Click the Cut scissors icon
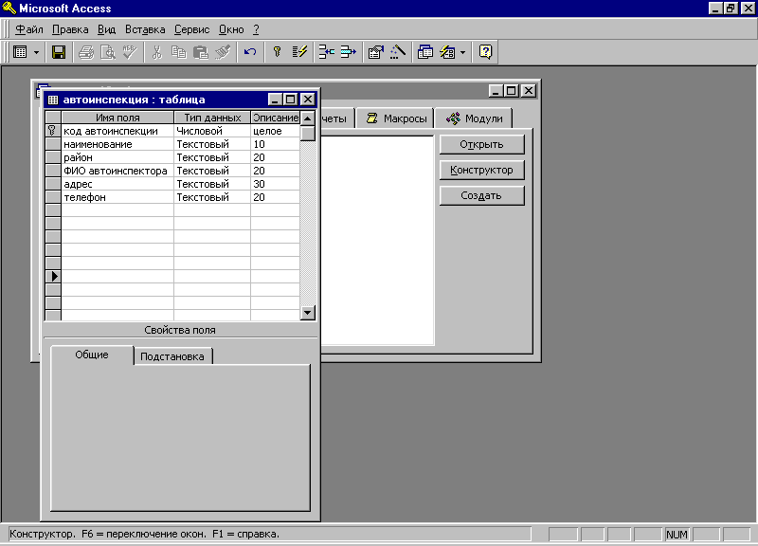Image resolution: width=758 pixels, height=546 pixels. 156,52
